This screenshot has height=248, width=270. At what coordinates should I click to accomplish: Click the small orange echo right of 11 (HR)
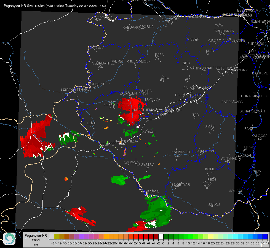click(x=66, y=179)
